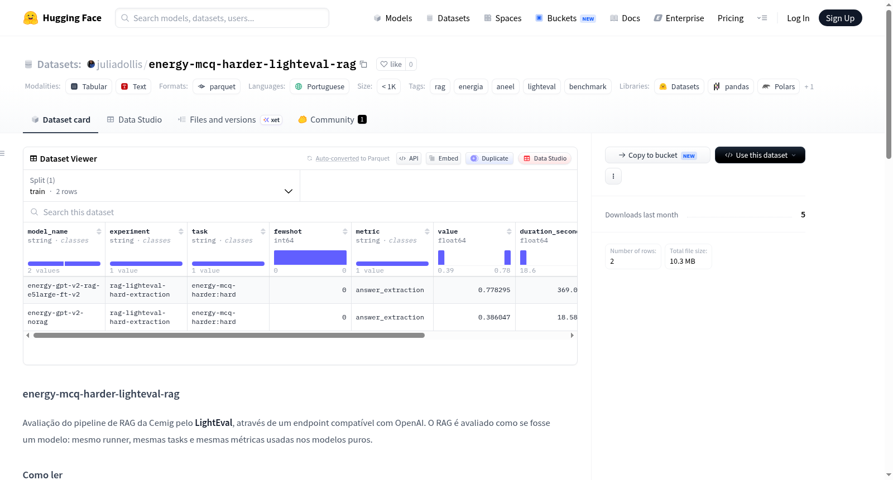
Task: Select the Text modality tag
Action: pyautogui.click(x=133, y=86)
